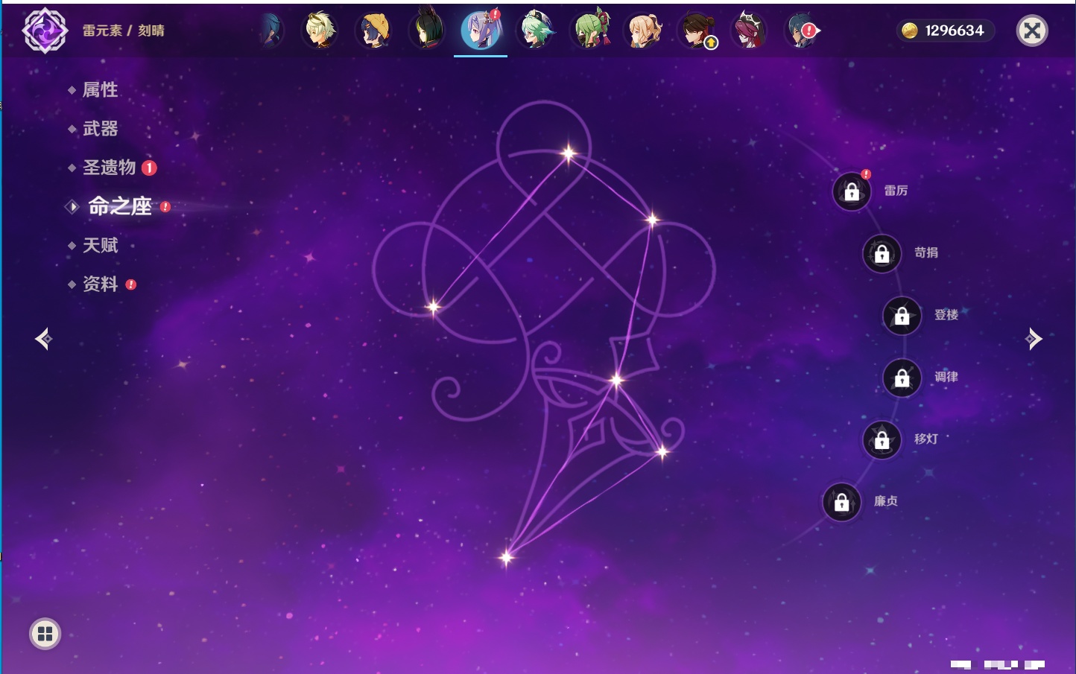Click the 雷元素 / 刻晴 header text

coord(124,31)
